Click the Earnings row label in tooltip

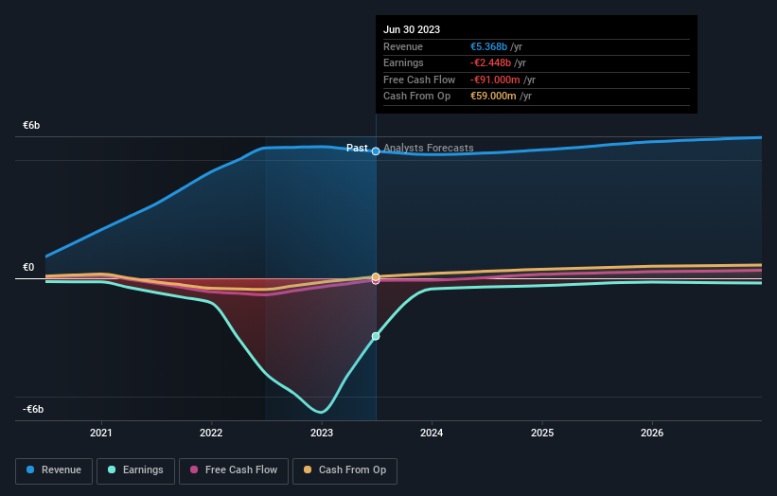(403, 62)
